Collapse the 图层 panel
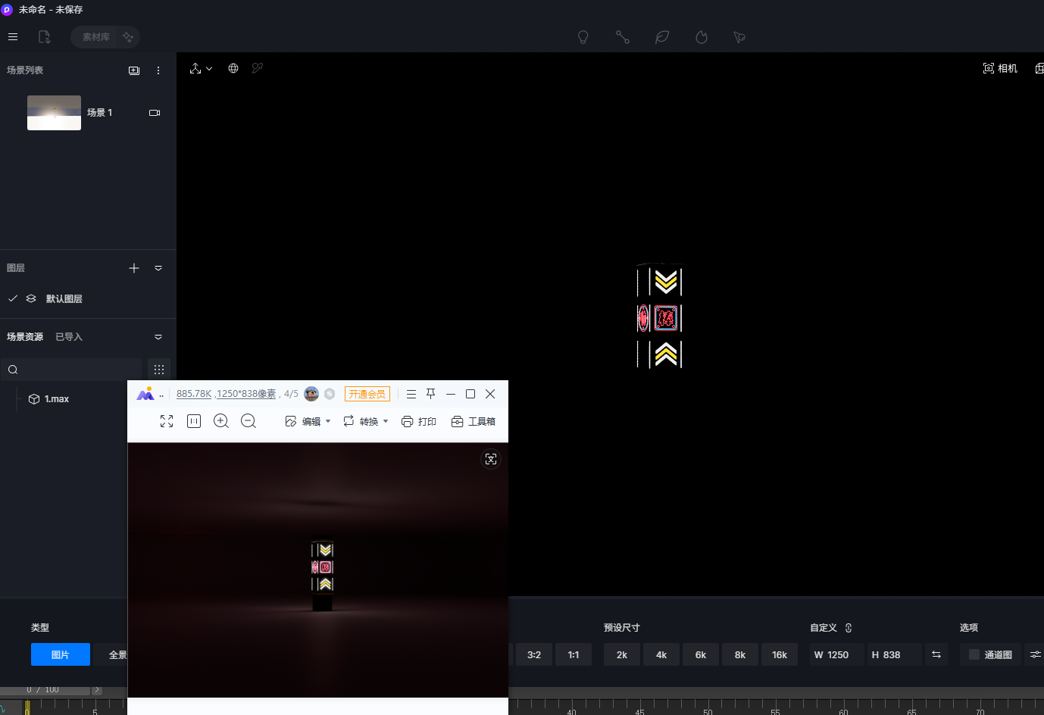This screenshot has height=715, width=1044. point(158,268)
